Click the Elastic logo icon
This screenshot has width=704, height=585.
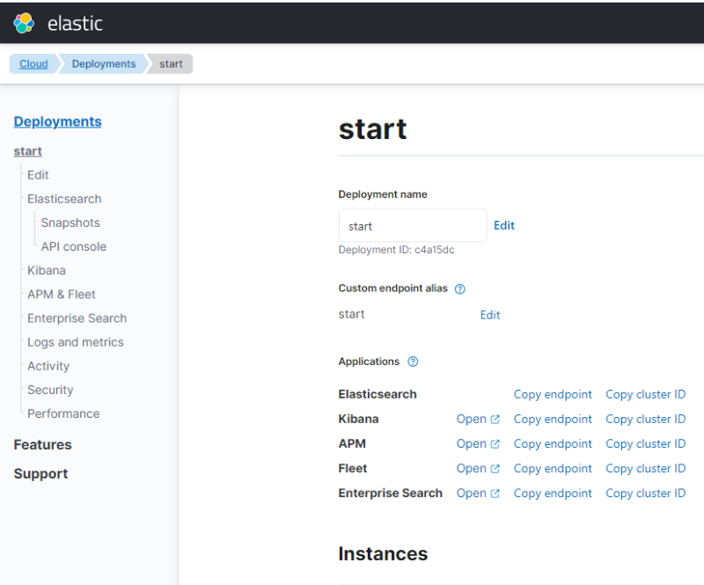(24, 23)
